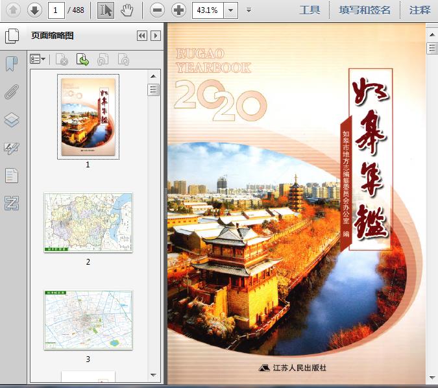This screenshot has height=388, width=438.
Task: Open the 填写和签名 pane
Action: (x=365, y=10)
